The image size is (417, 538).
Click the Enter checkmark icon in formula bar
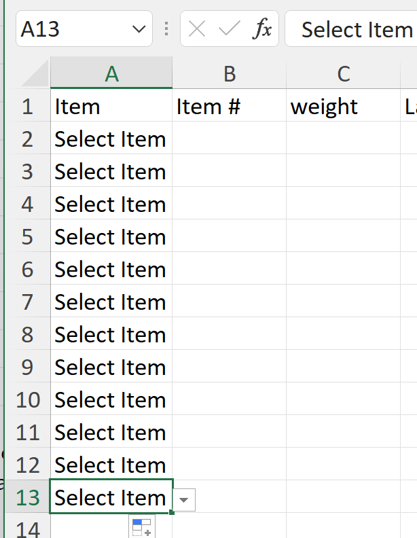click(x=230, y=29)
